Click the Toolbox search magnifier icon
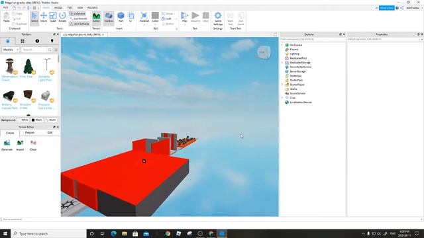The image size is (424, 238). (x=50, y=50)
